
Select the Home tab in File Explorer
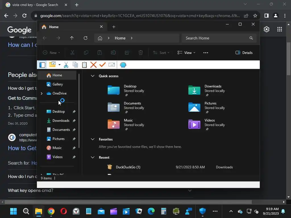coord(72,27)
